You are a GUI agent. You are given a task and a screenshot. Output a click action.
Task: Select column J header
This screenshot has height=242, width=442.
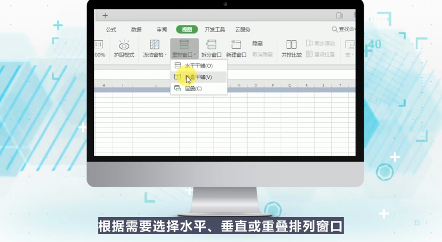[x=156, y=85]
